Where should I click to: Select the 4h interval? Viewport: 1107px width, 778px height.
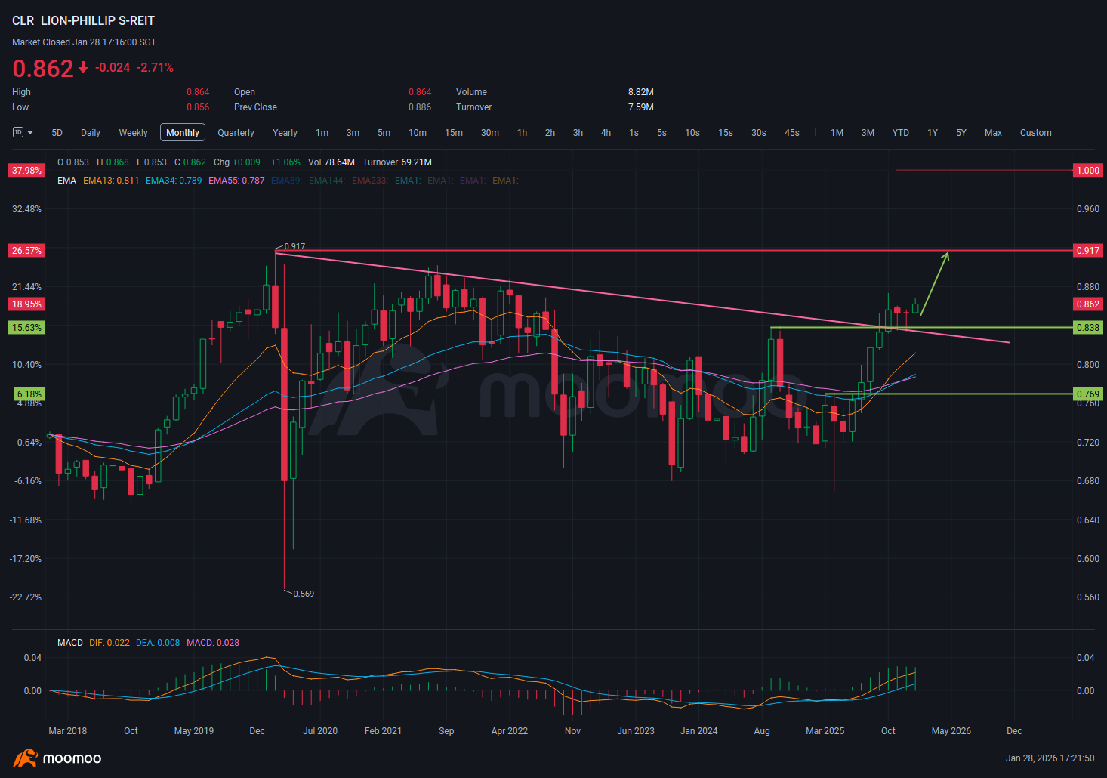click(606, 133)
